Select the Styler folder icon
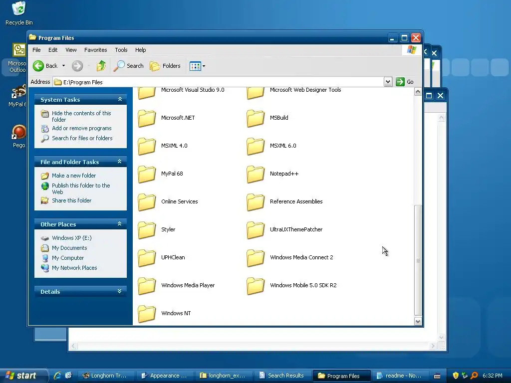 [147, 229]
